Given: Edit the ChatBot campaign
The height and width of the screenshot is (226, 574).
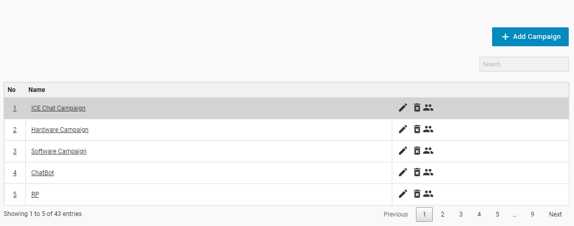Looking at the screenshot, I should pyautogui.click(x=403, y=172).
